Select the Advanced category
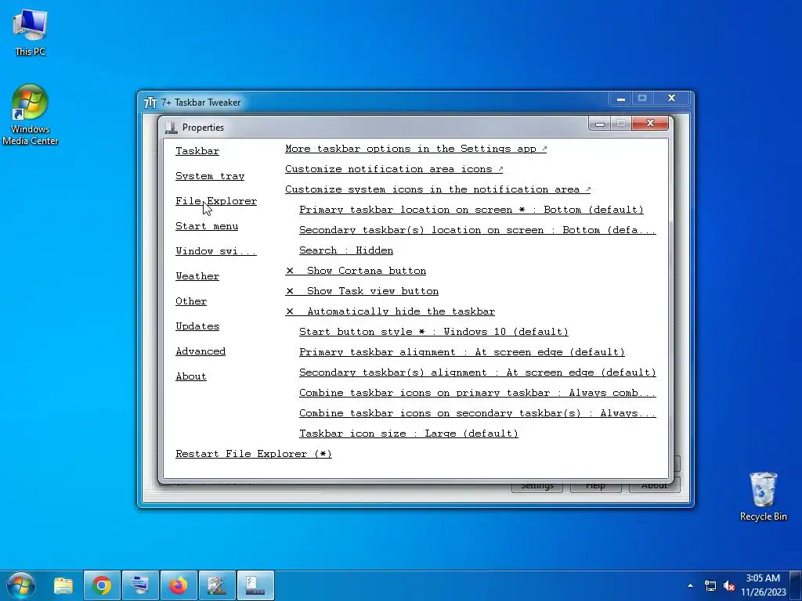This screenshot has width=802, height=601. coord(200,351)
